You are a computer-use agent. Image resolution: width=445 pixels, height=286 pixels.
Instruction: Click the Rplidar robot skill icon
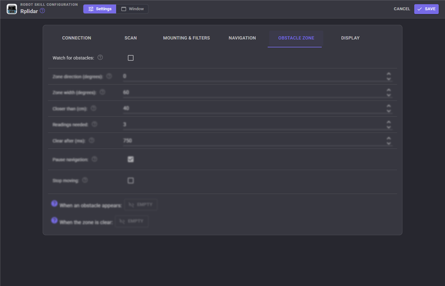pyautogui.click(x=12, y=9)
